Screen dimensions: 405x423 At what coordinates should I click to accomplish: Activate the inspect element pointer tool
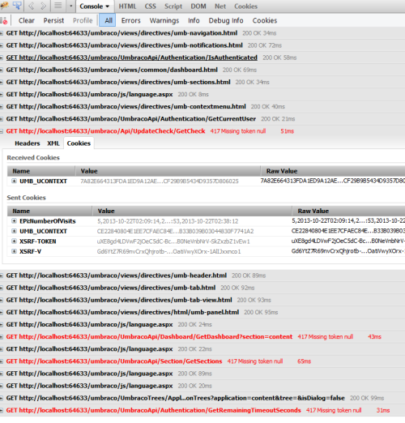[x=17, y=6]
